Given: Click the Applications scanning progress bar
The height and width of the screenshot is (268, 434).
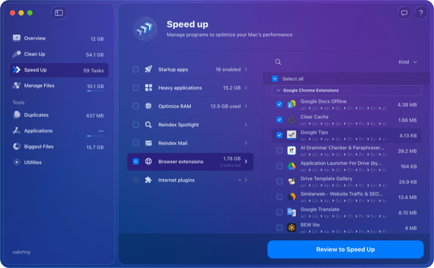Looking at the screenshot, I should 95,136.
